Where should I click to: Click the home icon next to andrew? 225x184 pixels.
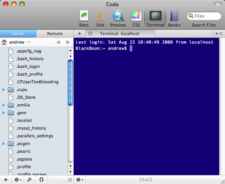click(x=4, y=42)
